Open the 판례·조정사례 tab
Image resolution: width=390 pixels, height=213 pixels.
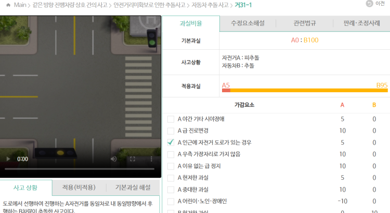click(x=361, y=23)
